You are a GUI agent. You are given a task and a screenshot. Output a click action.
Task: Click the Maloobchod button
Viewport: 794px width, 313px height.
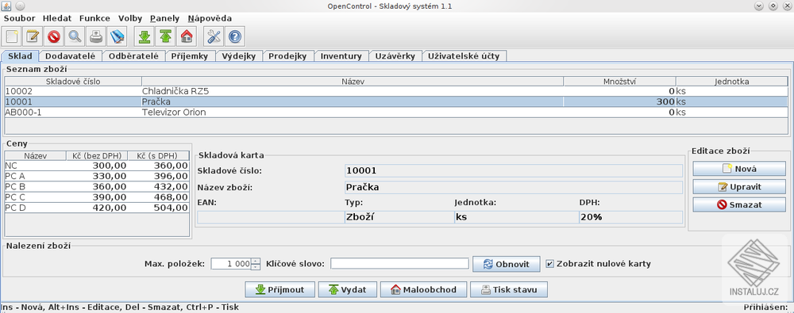click(423, 290)
